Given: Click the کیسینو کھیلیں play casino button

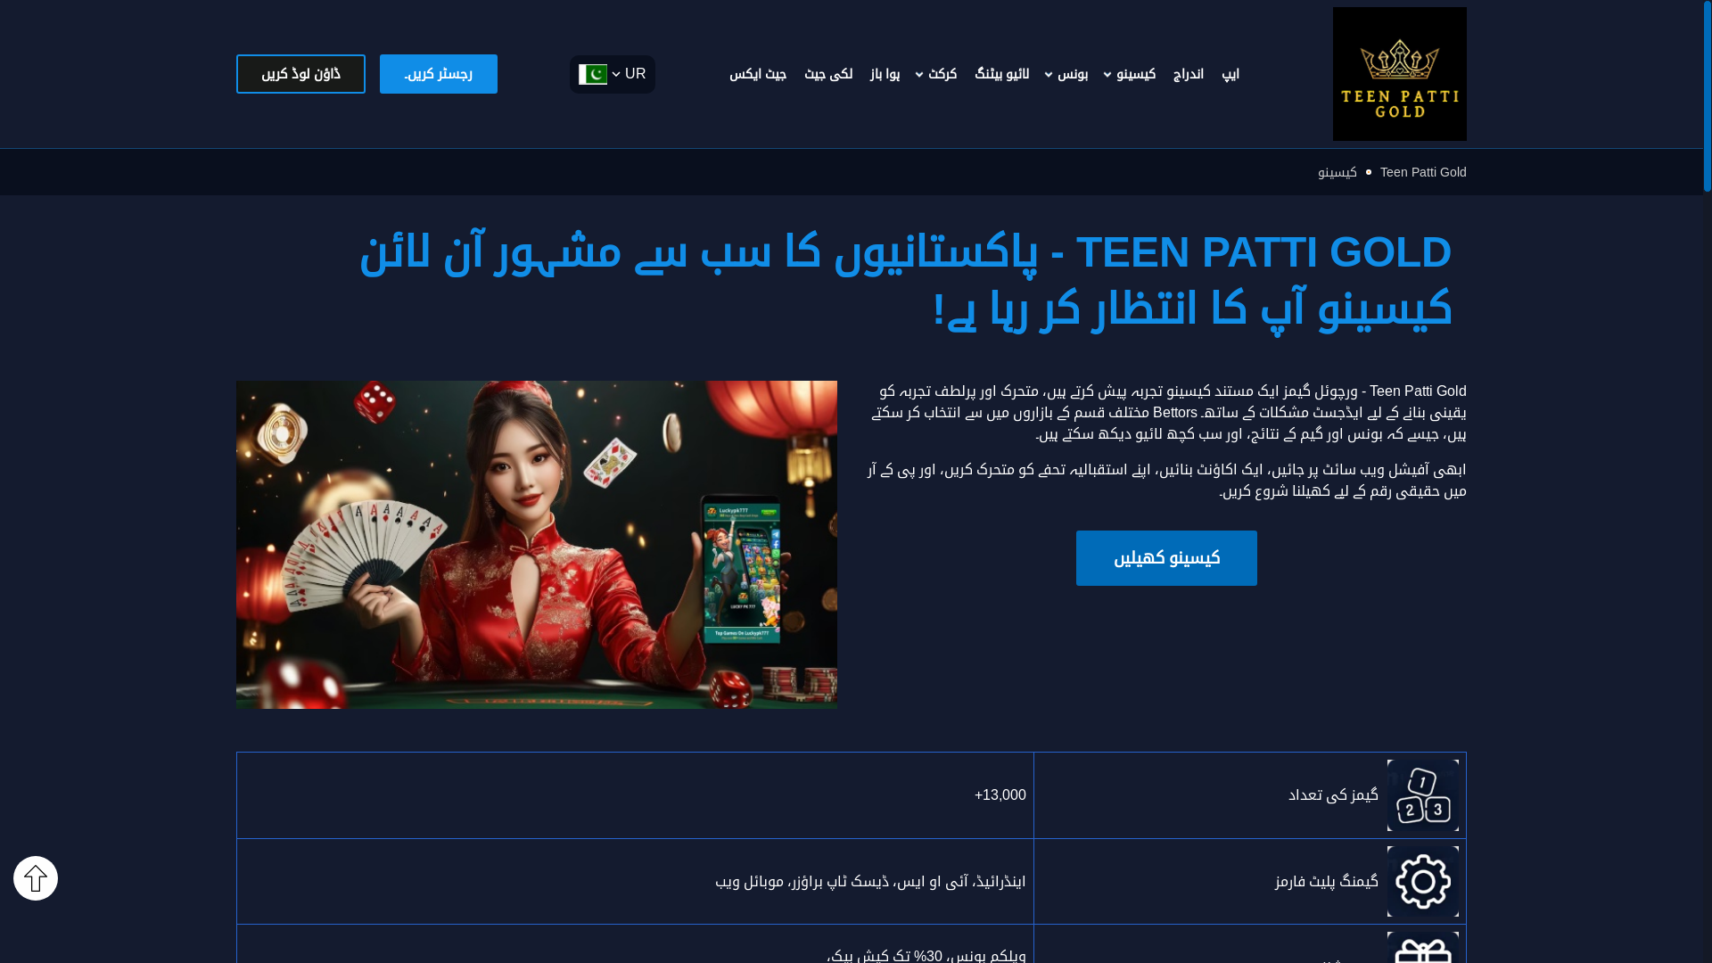Looking at the screenshot, I should click(1166, 558).
